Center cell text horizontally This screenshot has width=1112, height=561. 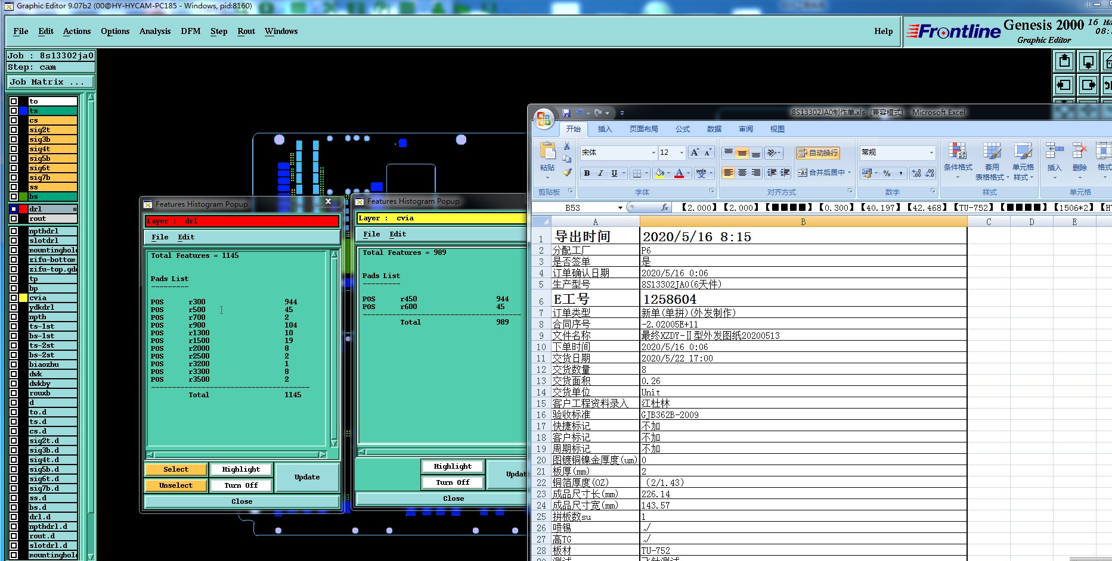pyautogui.click(x=742, y=173)
